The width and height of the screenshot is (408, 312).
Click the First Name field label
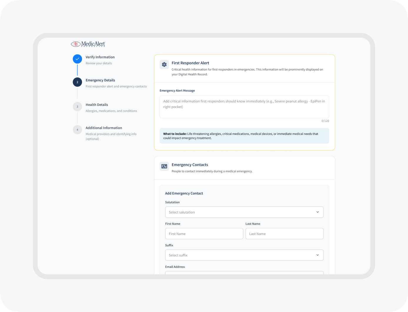[x=173, y=224]
